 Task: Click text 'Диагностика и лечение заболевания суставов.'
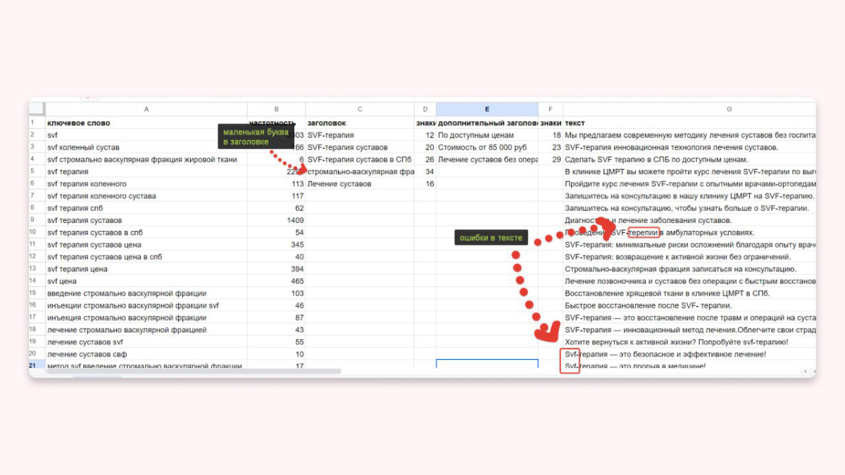pos(648,220)
